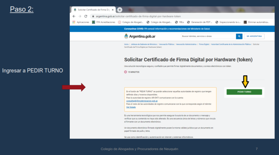Open Jefatura de Gabinete de Ministros breadcrumb
The width and height of the screenshot is (279, 155).
(144, 44)
